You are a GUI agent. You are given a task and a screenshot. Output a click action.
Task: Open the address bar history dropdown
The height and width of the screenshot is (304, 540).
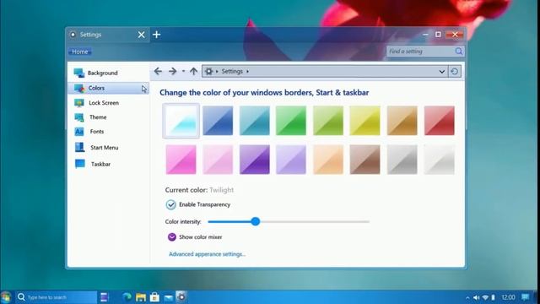click(441, 71)
